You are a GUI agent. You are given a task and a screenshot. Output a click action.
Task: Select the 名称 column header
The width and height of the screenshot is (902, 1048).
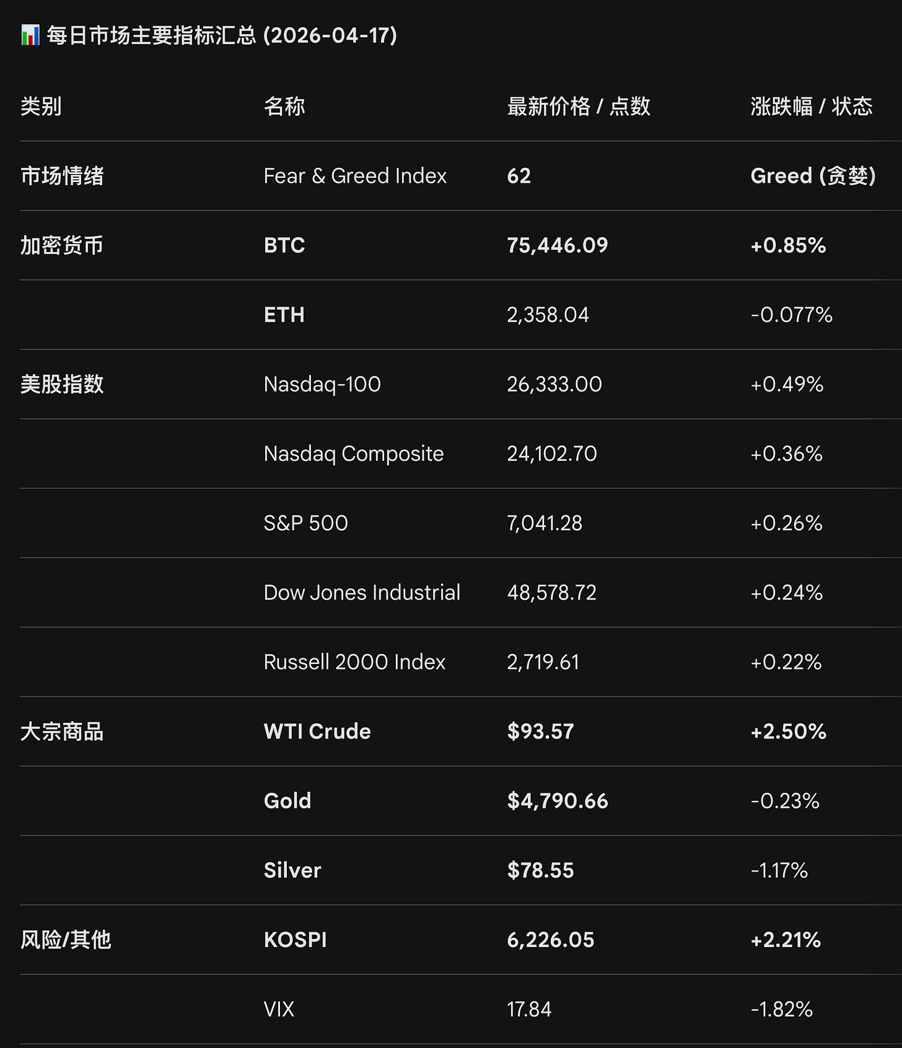pyautogui.click(x=284, y=107)
